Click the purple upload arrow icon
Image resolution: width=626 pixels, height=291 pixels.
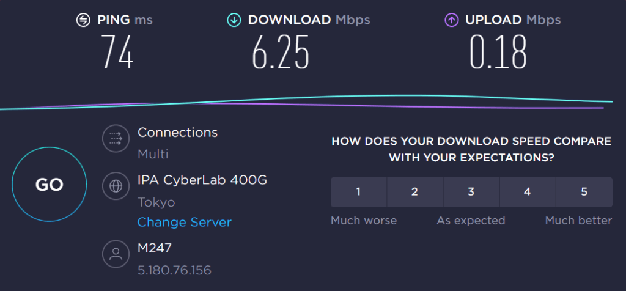coord(451,20)
